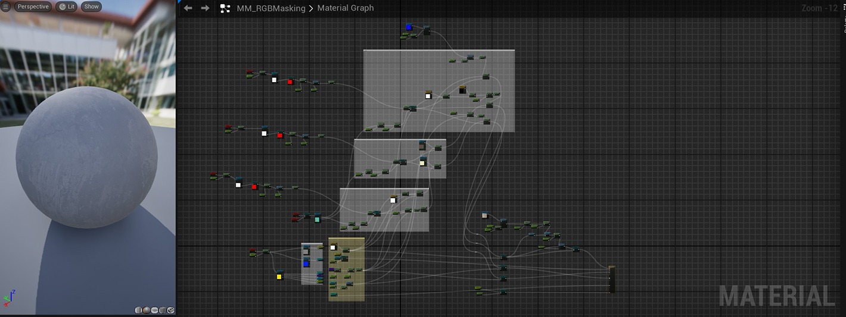The image size is (846, 317).
Task: Use selected custom mesh for preview
Action: 170,310
